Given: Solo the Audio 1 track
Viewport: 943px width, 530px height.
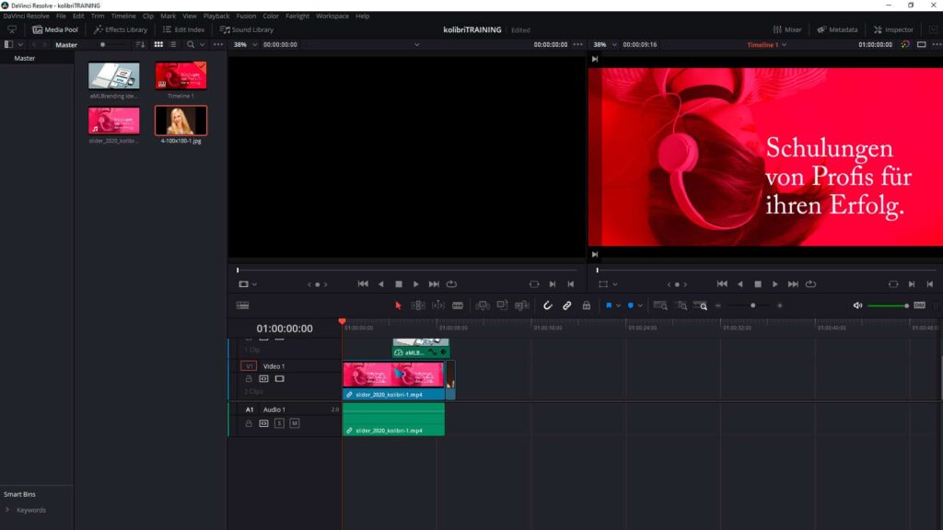Looking at the screenshot, I should (x=279, y=423).
